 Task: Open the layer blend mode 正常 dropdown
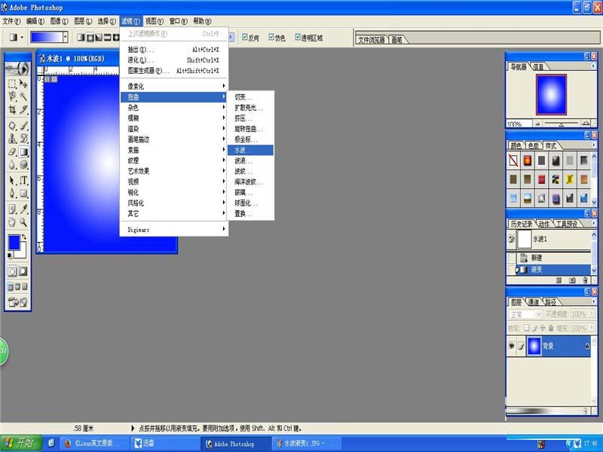525,314
